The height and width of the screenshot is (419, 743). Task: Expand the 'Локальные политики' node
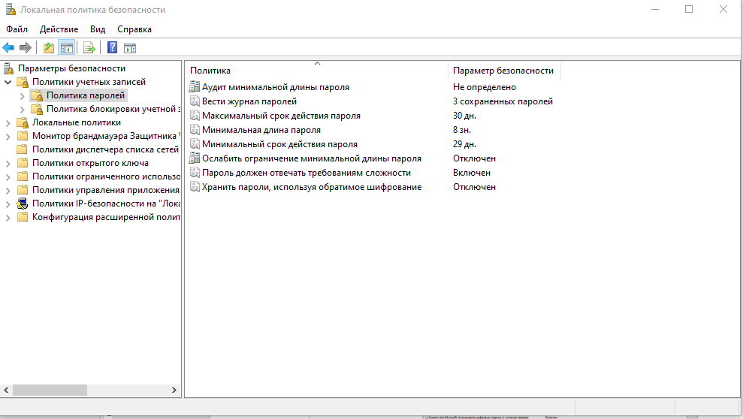coord(8,122)
